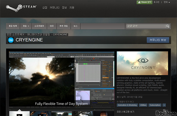177x116 pixels.
Task: Select the third thumbnail in the strip
Action: tap(62, 113)
